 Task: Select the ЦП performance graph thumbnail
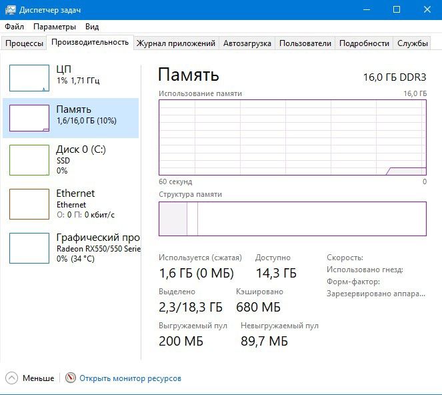point(29,78)
